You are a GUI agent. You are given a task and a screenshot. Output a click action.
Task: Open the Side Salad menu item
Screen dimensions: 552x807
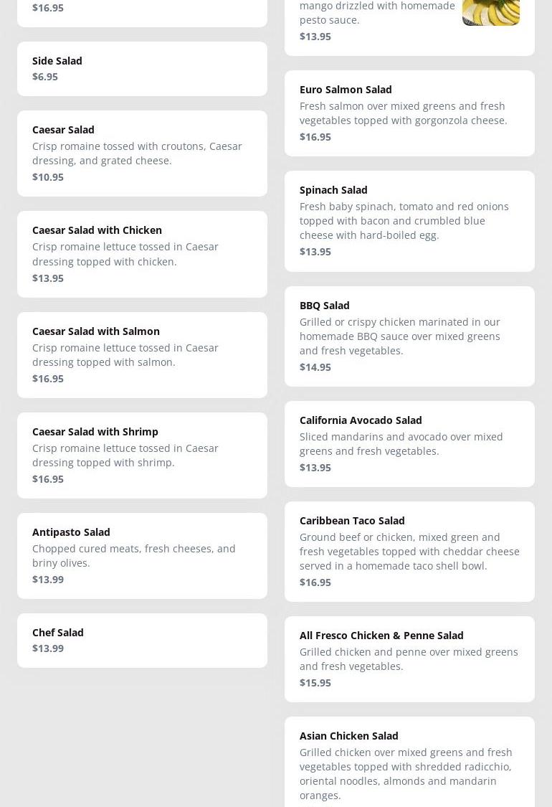click(x=142, y=69)
